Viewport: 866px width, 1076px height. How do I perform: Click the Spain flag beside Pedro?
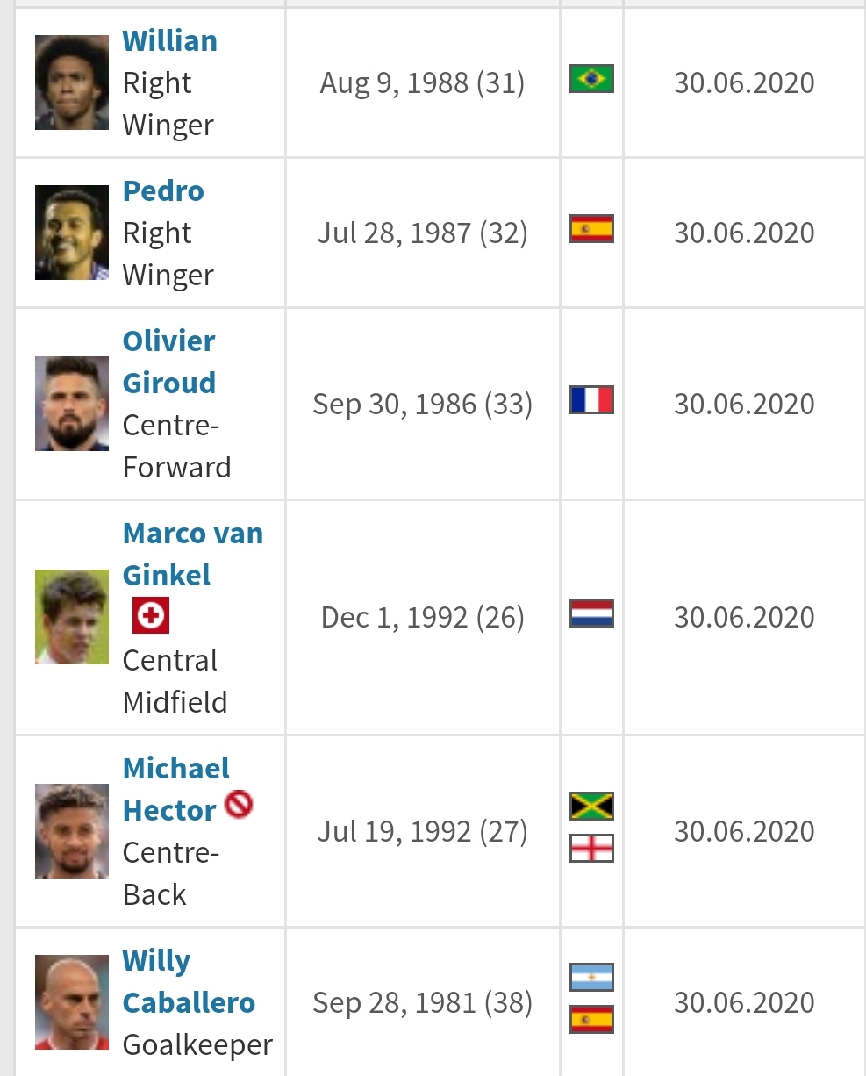591,229
